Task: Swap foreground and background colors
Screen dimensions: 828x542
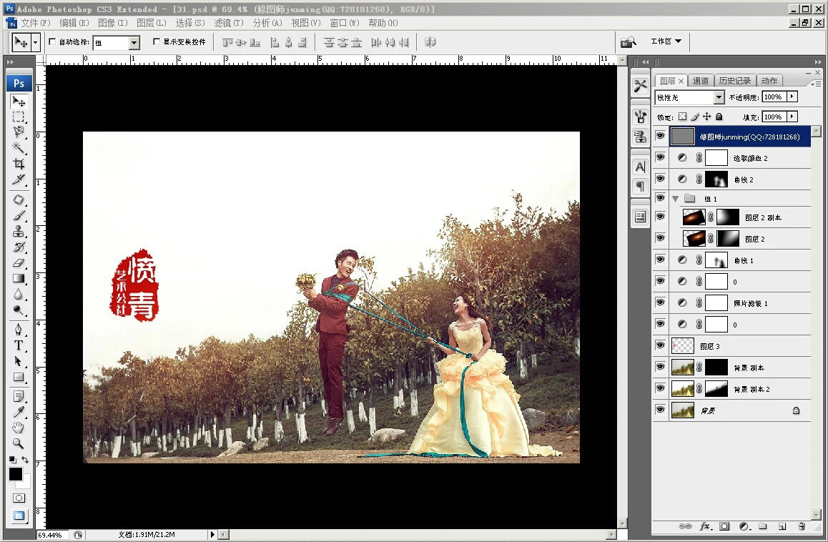Action: point(25,460)
